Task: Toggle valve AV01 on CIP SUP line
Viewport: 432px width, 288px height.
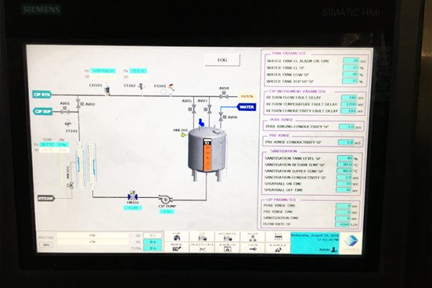Action: click(65, 112)
